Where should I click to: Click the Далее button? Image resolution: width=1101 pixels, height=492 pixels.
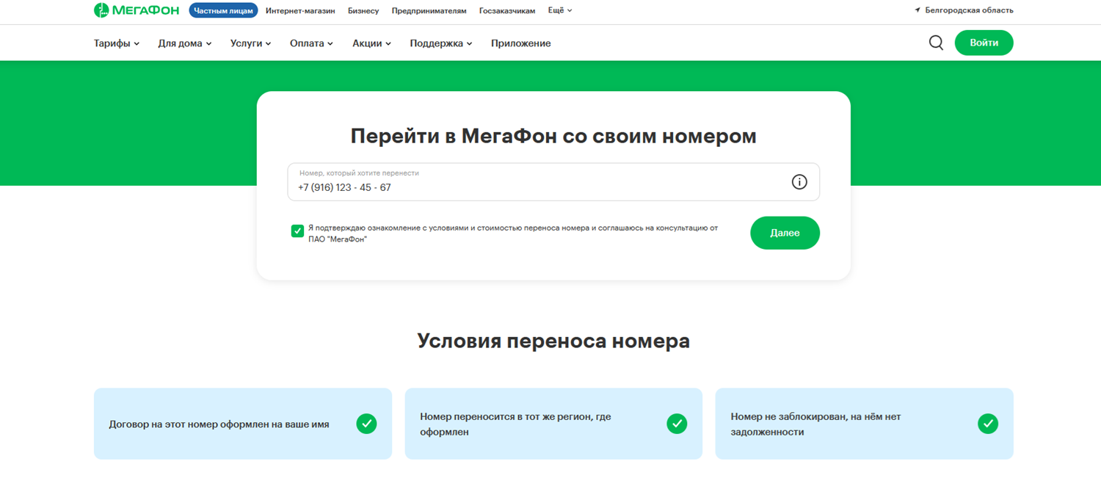[785, 233]
